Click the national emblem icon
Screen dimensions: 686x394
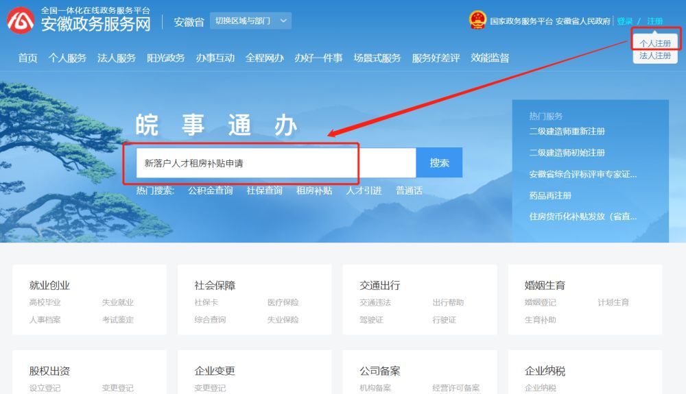click(x=477, y=20)
